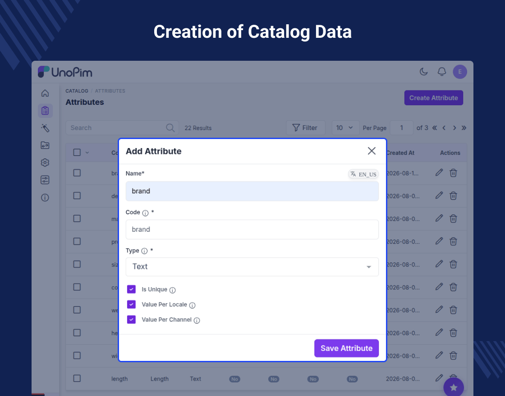Expand the select-all checkbox dropdown arrow
Image resolution: width=505 pixels, height=396 pixels.
pyautogui.click(x=87, y=153)
